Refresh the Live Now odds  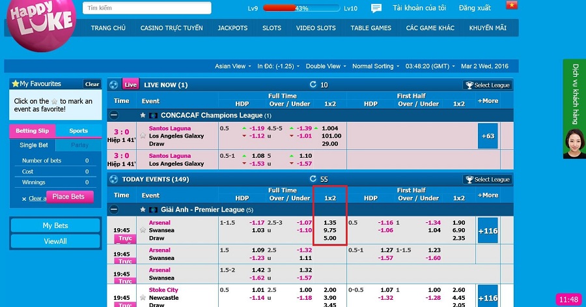[x=313, y=85]
